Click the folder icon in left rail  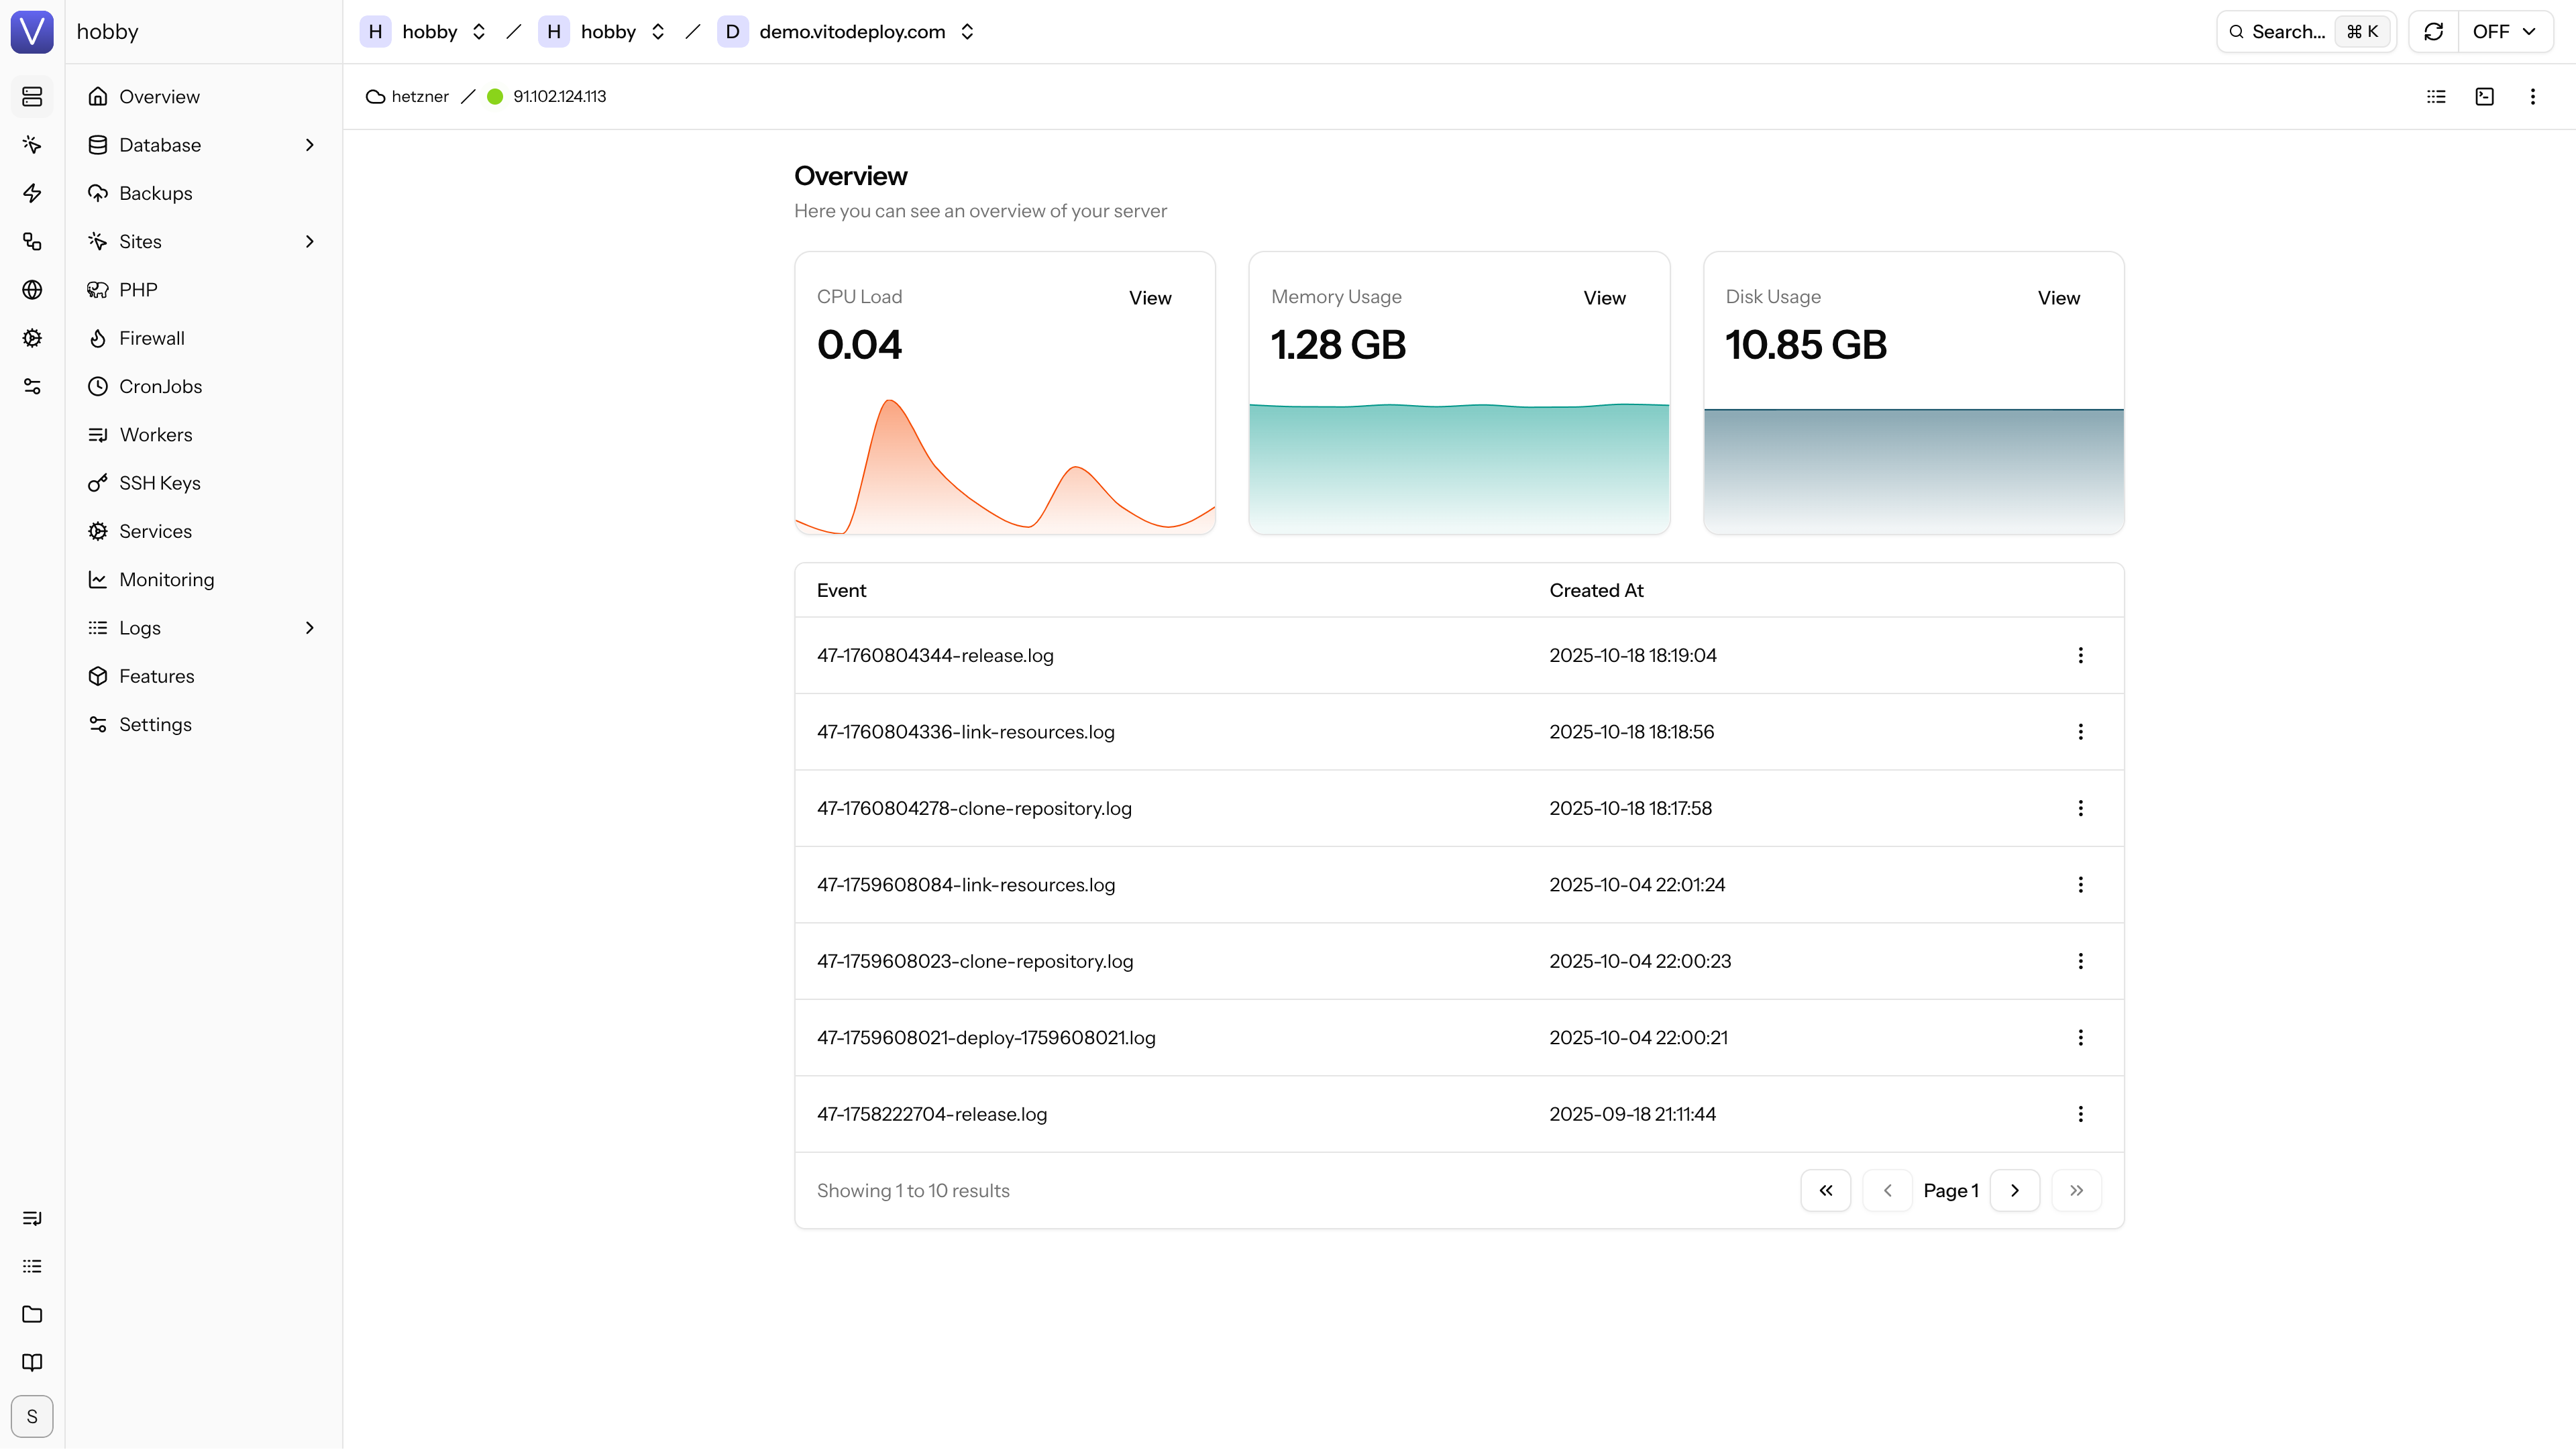coord(32,1314)
